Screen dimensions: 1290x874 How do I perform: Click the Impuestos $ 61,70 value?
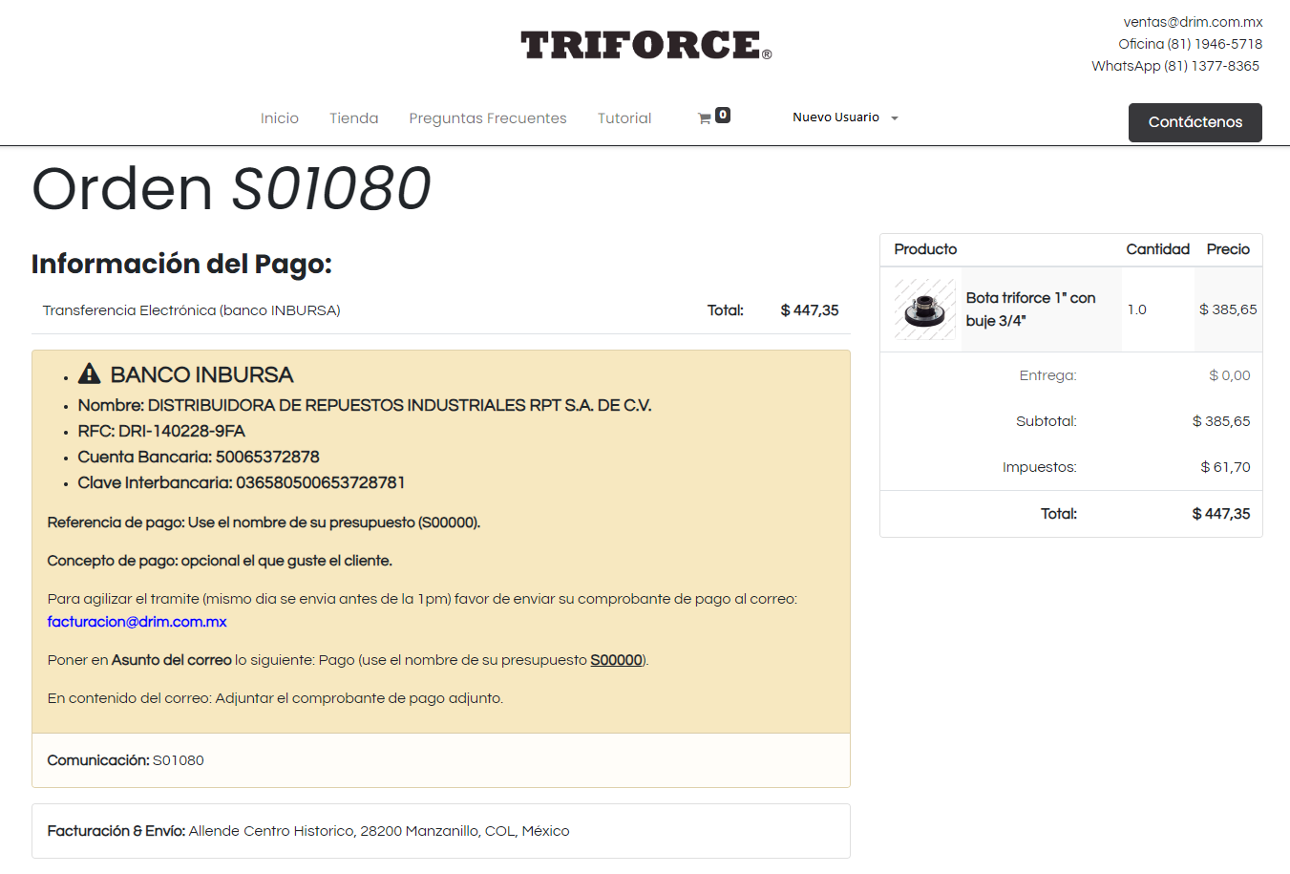1225,467
